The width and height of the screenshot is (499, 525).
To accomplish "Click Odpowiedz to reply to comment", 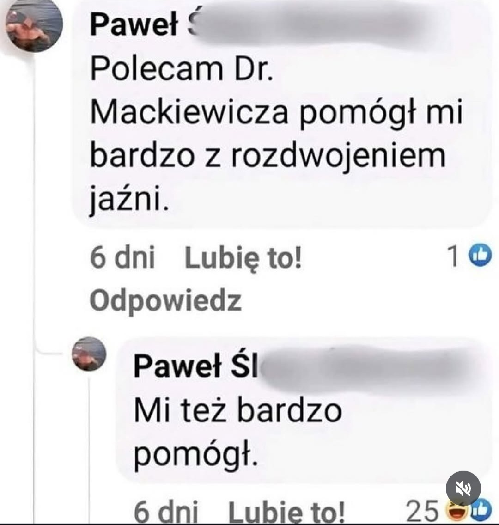I will pos(166,299).
